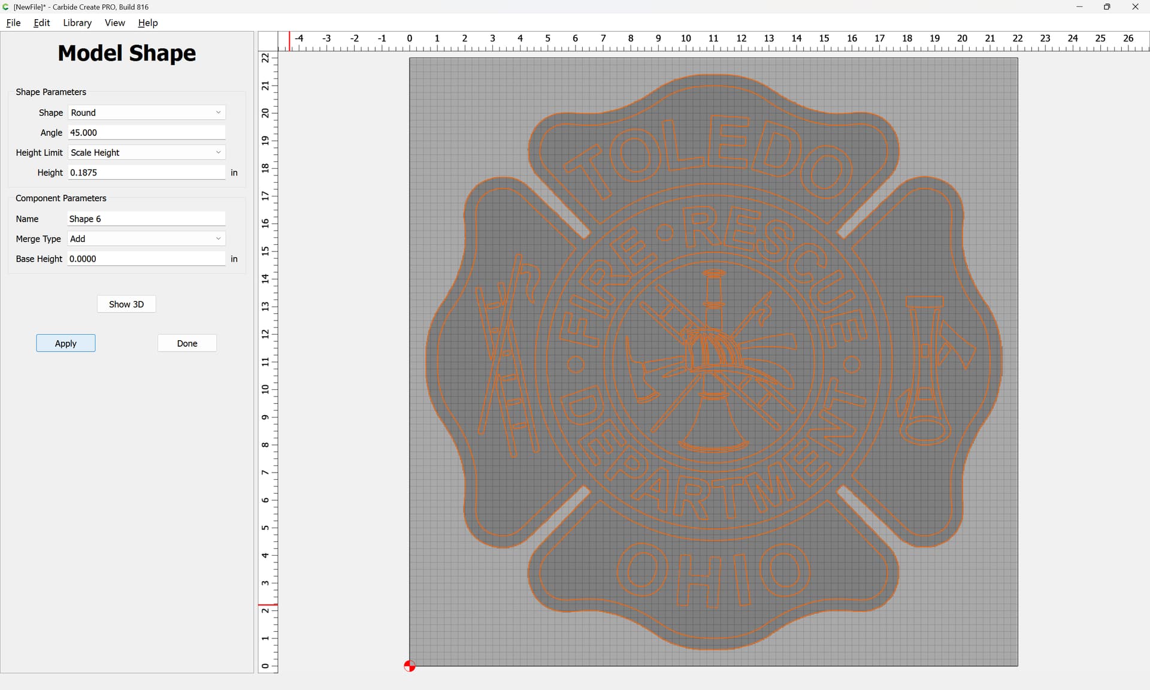Open the Library menu
The height and width of the screenshot is (690, 1150).
[x=77, y=23]
